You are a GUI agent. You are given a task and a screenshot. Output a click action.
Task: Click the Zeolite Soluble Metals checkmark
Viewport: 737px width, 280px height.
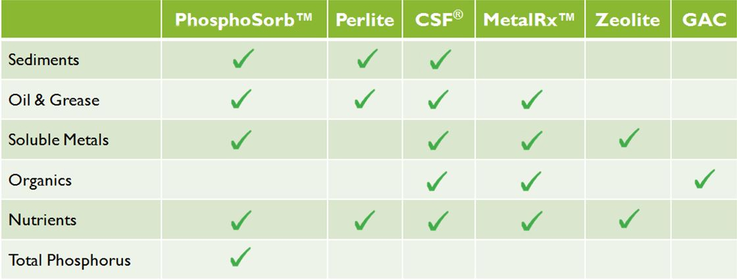pyautogui.click(x=629, y=138)
